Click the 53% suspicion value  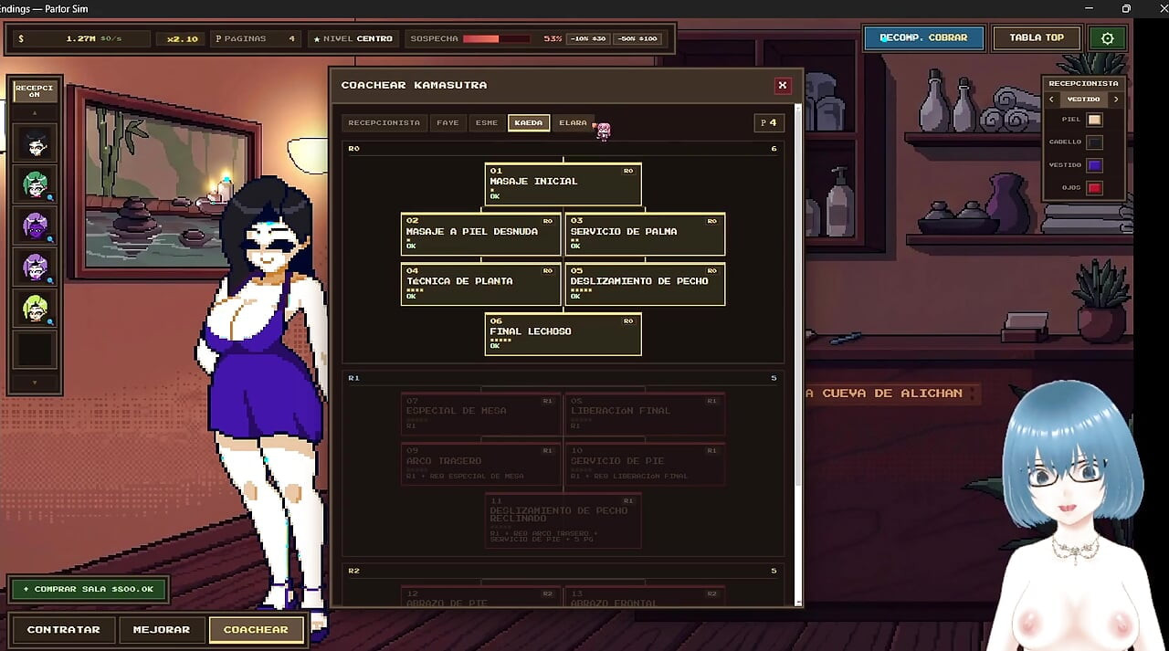[552, 39]
